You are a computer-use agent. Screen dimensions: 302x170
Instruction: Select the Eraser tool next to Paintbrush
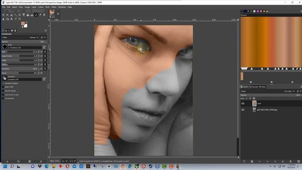[40, 15]
